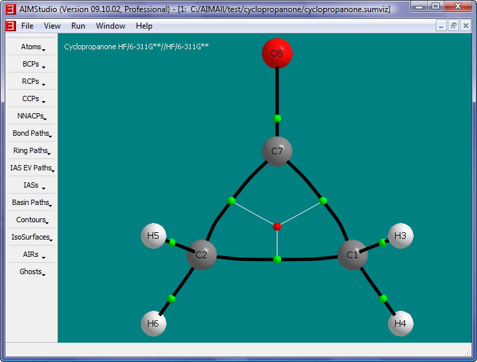The height and width of the screenshot is (362, 477).
Task: Click the document icon beside File menu
Action: pos(10,26)
